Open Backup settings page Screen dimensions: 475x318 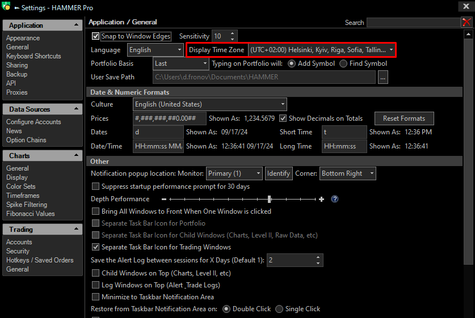point(16,74)
